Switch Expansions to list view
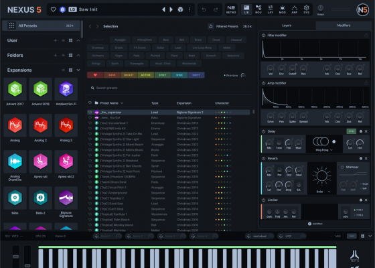The height and width of the screenshot is (268, 375). click(63, 70)
